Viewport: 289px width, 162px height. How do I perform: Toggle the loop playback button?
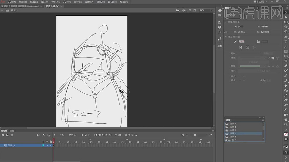point(120,135)
